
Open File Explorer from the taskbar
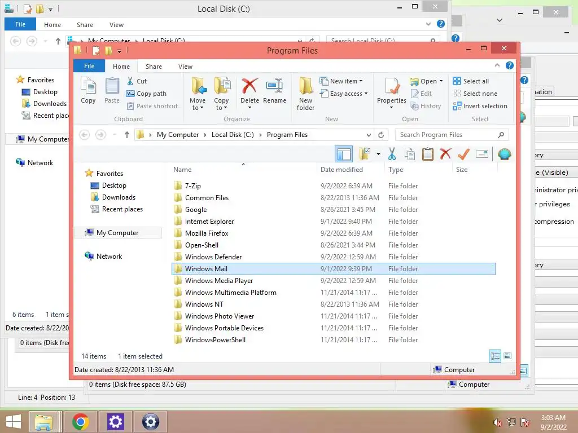pos(44,422)
